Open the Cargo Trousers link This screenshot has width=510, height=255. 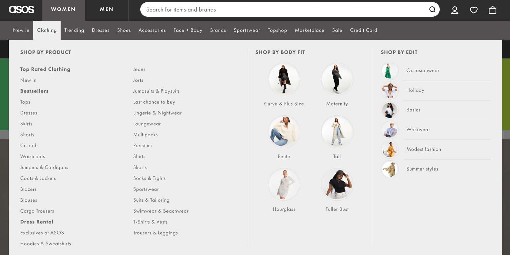[x=37, y=211]
